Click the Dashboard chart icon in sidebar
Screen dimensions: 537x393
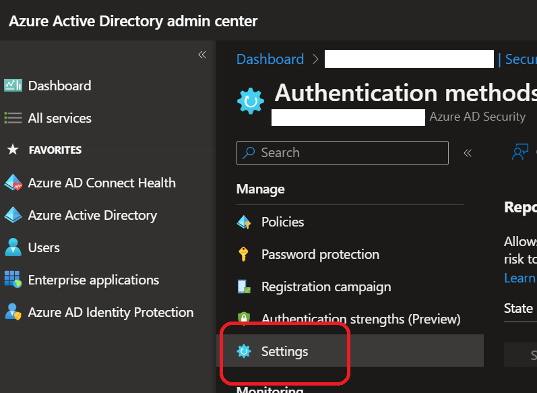(13, 86)
